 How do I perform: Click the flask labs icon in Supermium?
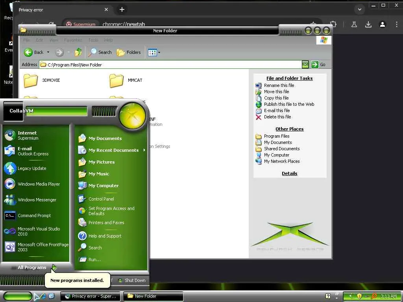coord(354,24)
